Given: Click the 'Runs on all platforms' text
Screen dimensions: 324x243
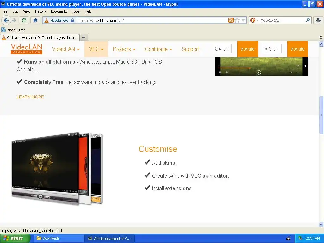Looking at the screenshot, I should pyautogui.click(x=50, y=62).
